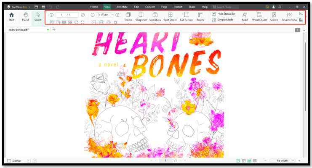Save the document with the floppy icon
Screen dimensions: 312x168
tap(36, 7)
